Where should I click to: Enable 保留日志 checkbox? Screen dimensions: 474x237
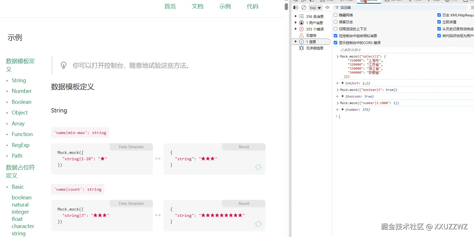pyautogui.click(x=336, y=22)
